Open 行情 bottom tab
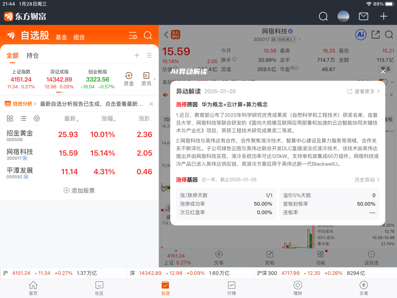The height and width of the screenshot is (298, 397). 231,288
